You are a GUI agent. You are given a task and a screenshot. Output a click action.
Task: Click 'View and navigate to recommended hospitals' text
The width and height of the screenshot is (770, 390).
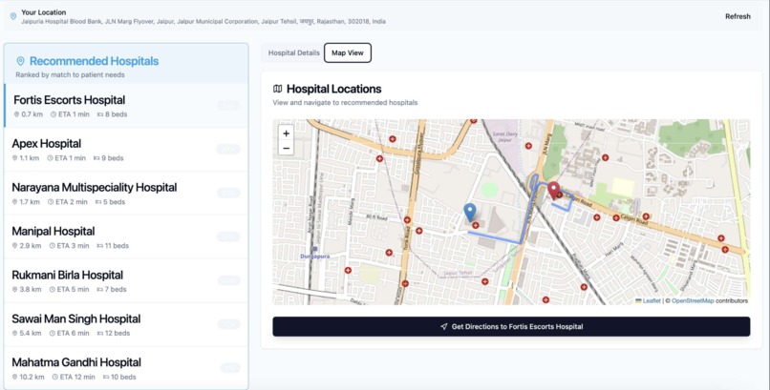pos(345,103)
